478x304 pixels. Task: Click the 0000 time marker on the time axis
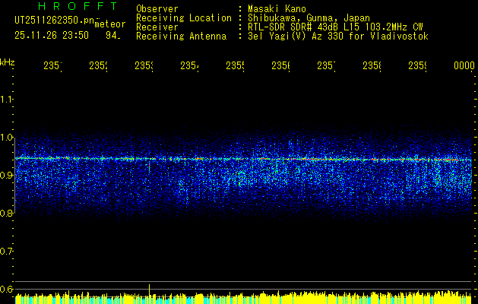464,65
